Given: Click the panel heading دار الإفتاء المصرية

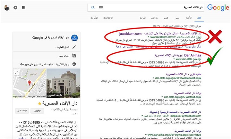Looking at the screenshot, I should pyautogui.click(x=60, y=103).
